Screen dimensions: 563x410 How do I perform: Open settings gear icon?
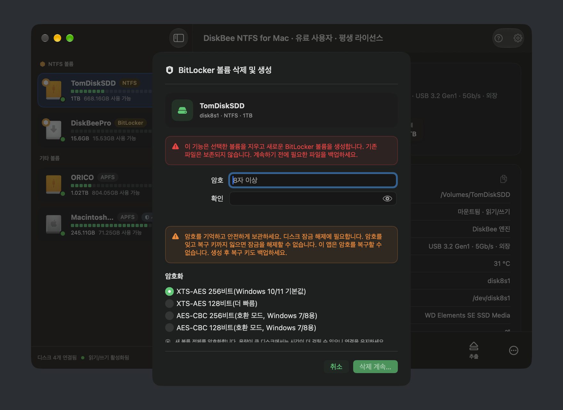[x=518, y=38]
